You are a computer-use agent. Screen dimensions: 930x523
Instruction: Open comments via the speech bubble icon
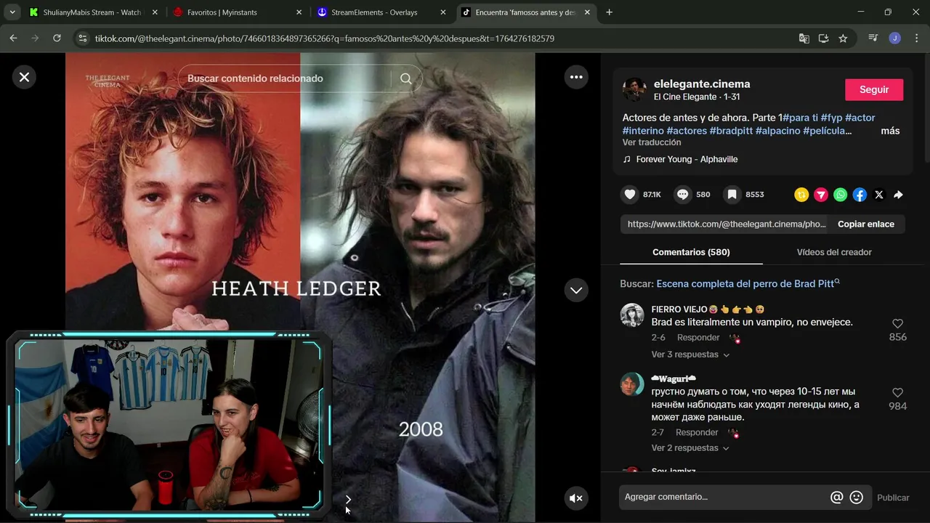682,195
